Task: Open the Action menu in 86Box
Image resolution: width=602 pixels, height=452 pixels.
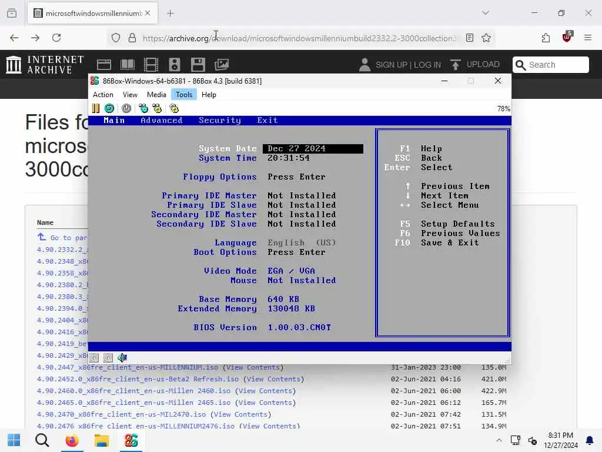Action: point(103,95)
